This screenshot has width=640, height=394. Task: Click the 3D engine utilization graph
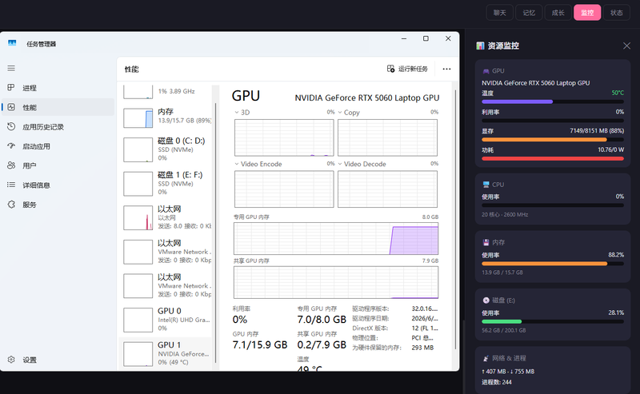tap(284, 137)
